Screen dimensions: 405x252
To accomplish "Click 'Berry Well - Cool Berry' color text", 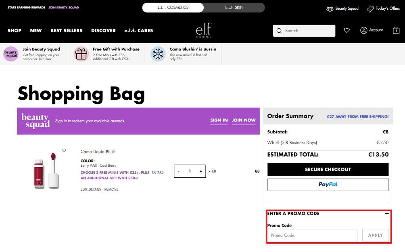I will coord(98,166).
